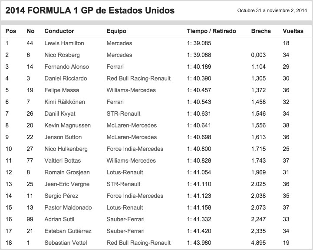313x250 pixels.
Task: Click the Equipo column header
Action: click(116, 31)
